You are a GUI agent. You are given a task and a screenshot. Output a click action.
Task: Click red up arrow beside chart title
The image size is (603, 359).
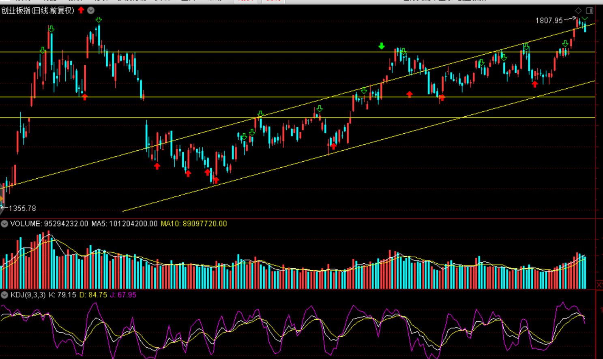81,10
